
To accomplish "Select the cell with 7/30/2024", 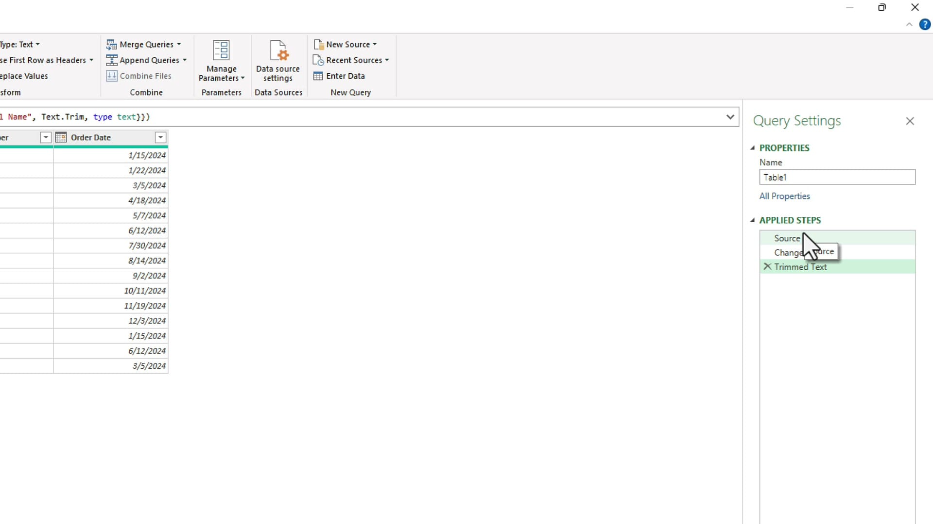I will (x=110, y=246).
